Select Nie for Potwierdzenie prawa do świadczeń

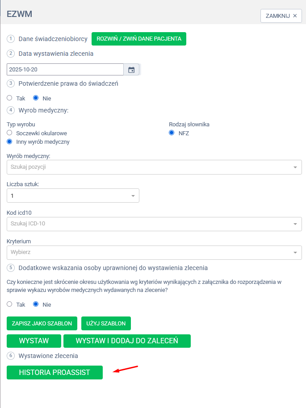36,98
